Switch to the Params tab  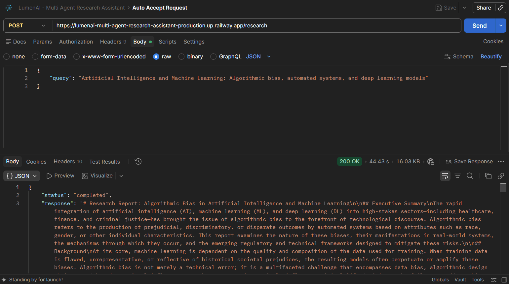(42, 42)
